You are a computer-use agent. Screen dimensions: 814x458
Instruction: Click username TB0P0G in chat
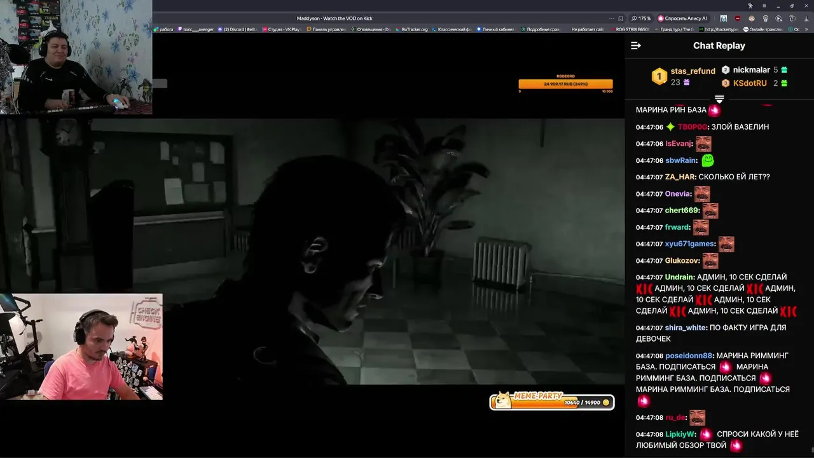tap(693, 127)
